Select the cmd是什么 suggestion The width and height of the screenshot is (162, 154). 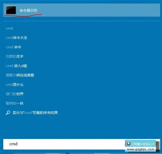15,84
